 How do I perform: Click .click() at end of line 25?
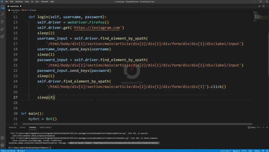[217, 87]
